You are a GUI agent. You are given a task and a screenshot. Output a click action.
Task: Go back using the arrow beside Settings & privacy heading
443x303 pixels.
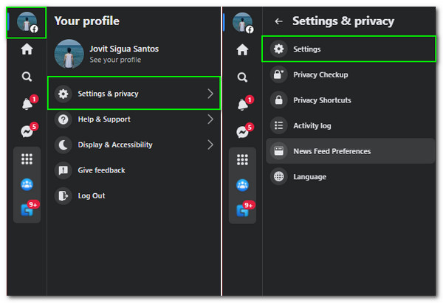coord(278,21)
